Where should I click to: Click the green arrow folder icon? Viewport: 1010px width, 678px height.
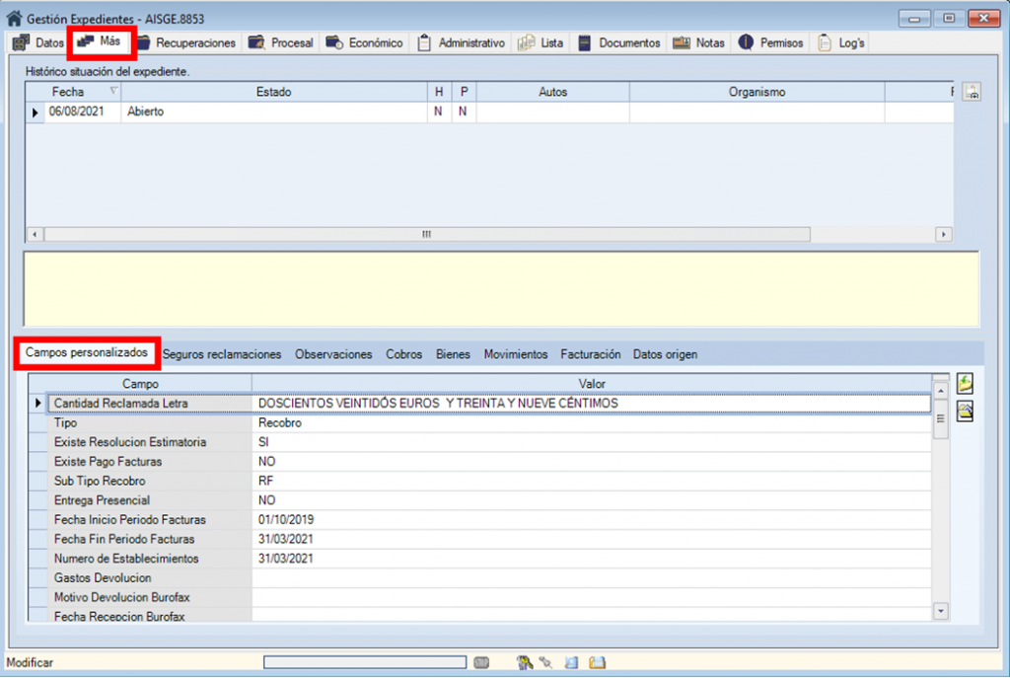pos(966,385)
